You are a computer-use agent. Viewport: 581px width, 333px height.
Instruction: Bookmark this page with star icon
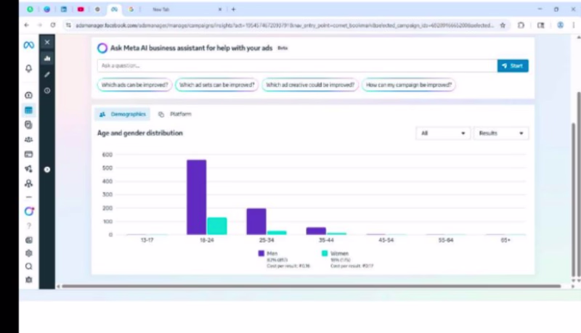click(503, 25)
